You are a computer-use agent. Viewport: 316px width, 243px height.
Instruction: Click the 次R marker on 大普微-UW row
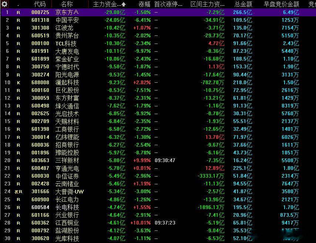(19, 192)
